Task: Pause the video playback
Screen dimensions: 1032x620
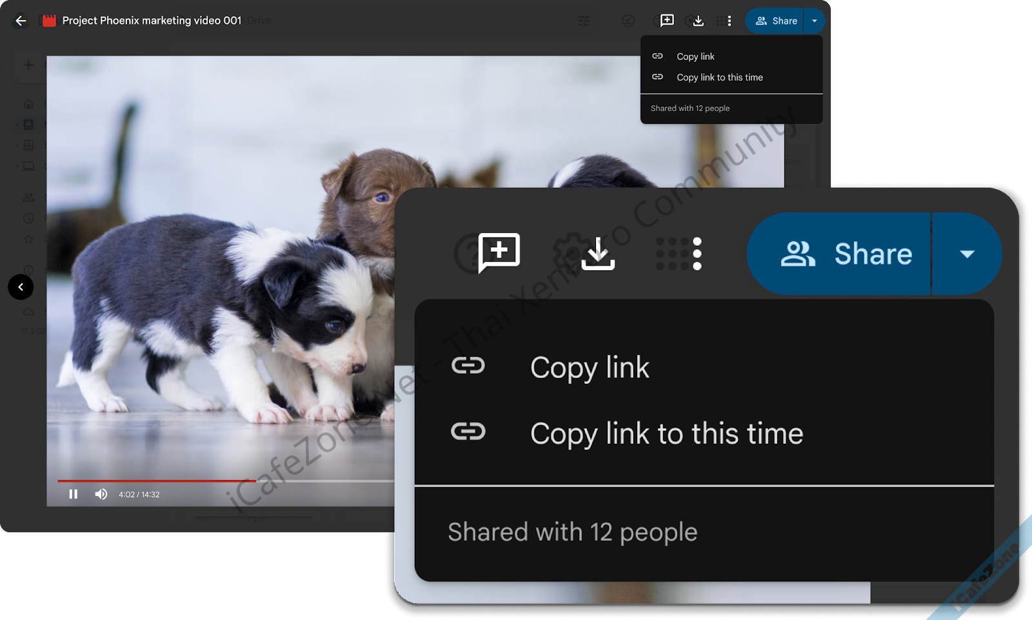Action: tap(74, 494)
